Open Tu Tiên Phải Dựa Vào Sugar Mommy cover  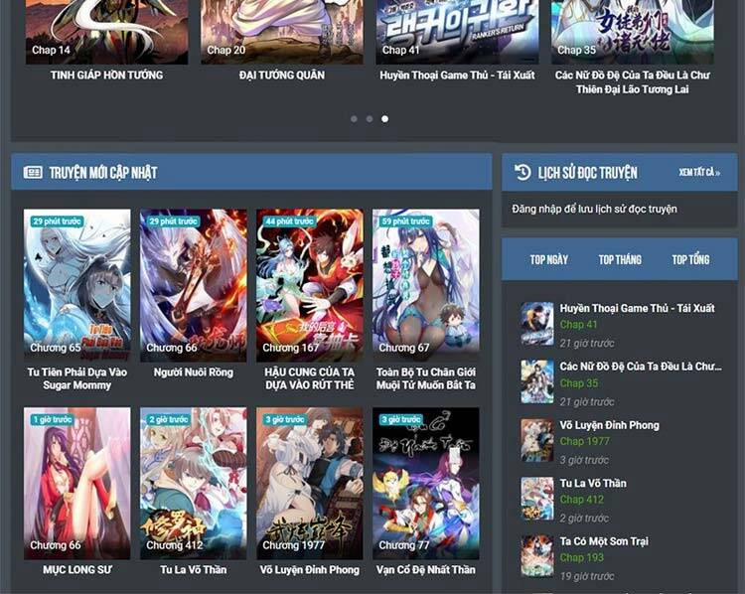click(76, 285)
